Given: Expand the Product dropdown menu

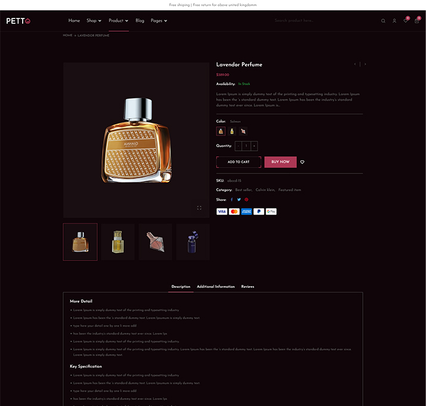Looking at the screenshot, I should (x=118, y=21).
